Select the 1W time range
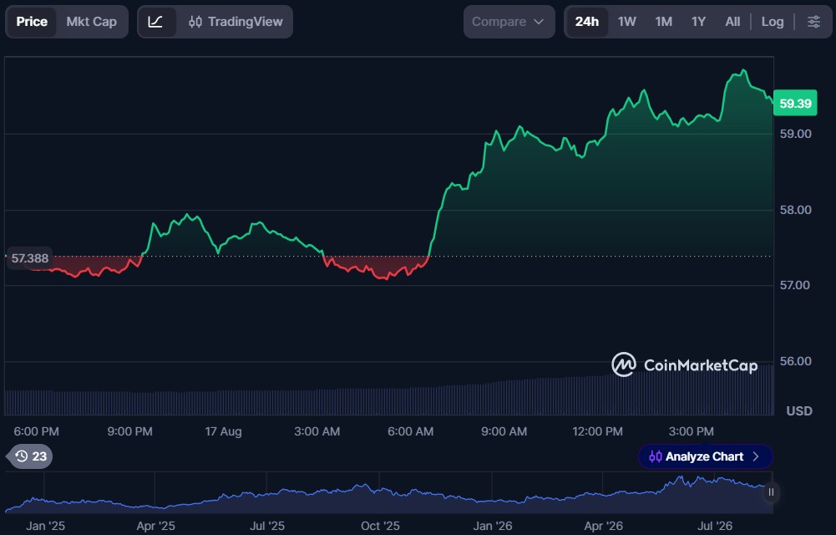The height and width of the screenshot is (535, 836). (x=627, y=22)
